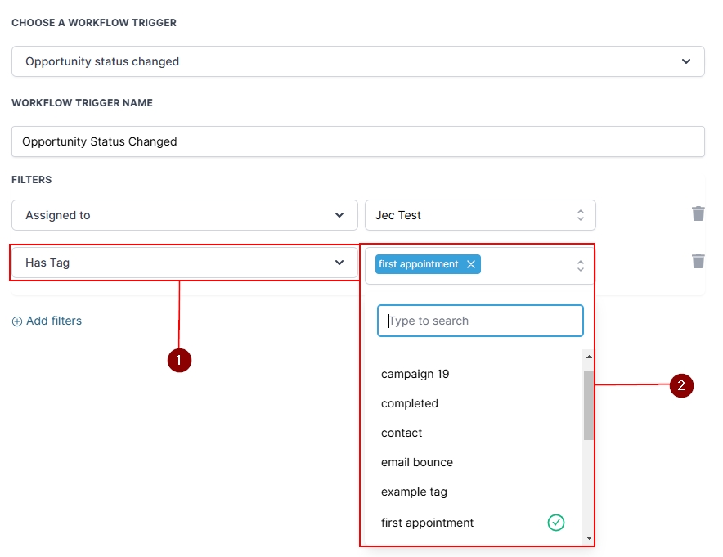This screenshot has width=723, height=557.
Task: Click the Type to search field
Action: (x=480, y=321)
